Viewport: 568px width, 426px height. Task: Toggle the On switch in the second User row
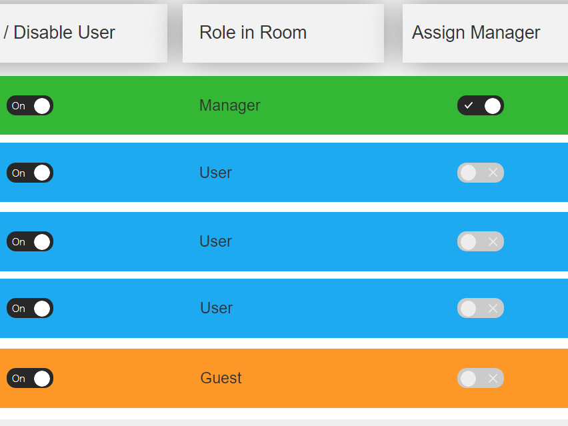pyautogui.click(x=30, y=241)
